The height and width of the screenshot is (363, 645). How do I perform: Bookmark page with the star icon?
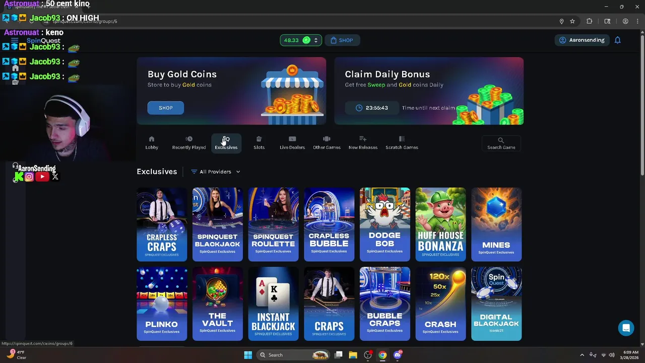(x=572, y=21)
